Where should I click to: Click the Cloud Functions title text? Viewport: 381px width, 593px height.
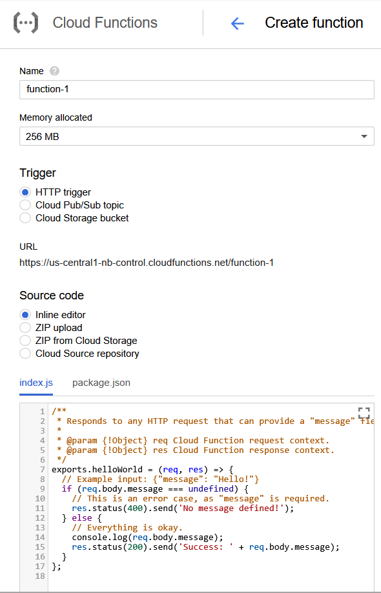pyautogui.click(x=105, y=23)
